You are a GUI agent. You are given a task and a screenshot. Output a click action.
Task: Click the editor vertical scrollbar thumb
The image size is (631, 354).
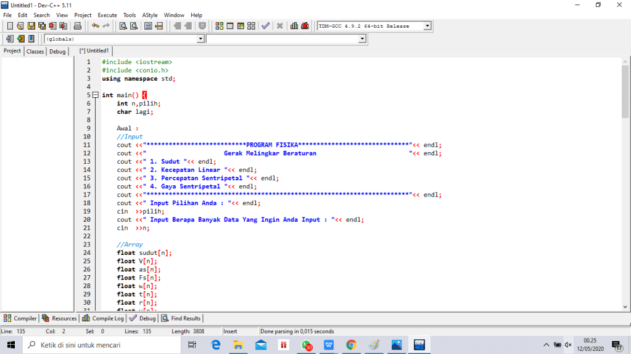click(x=625, y=91)
